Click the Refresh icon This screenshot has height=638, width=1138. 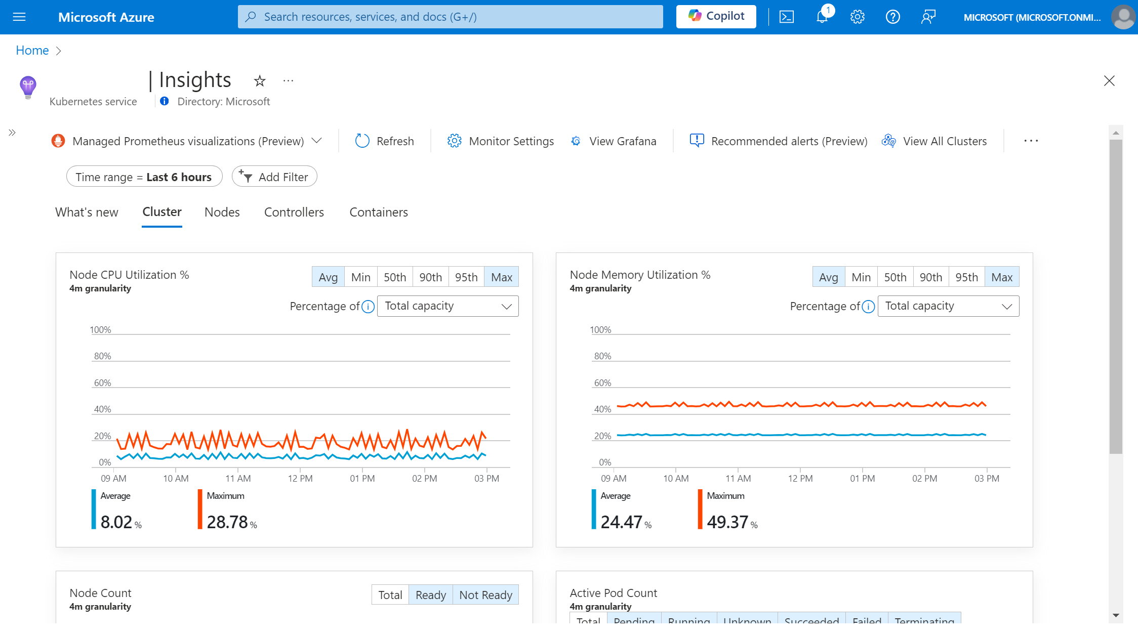click(362, 141)
